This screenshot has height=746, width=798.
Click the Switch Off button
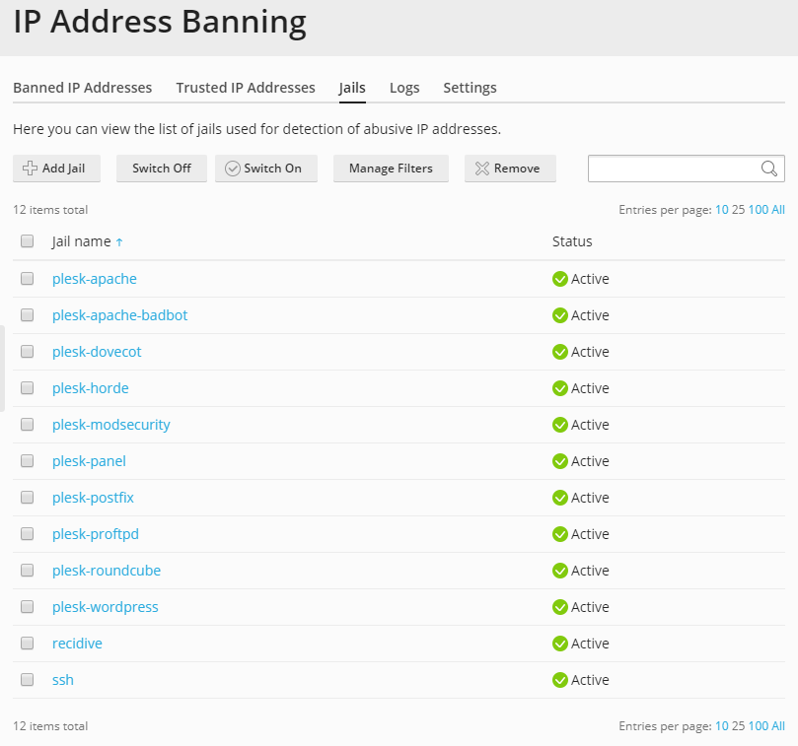pyautogui.click(x=162, y=169)
